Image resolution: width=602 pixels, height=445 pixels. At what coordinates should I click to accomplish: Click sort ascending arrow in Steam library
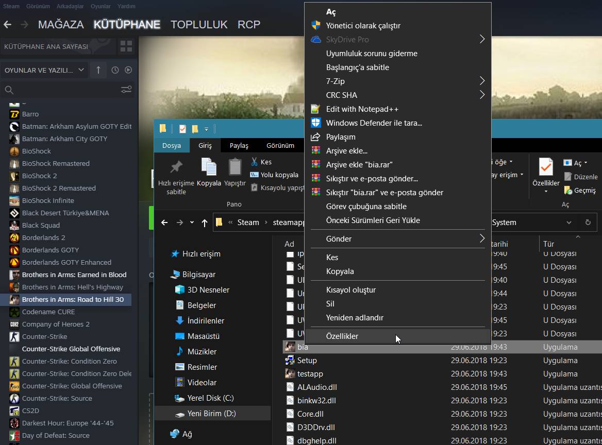[98, 70]
